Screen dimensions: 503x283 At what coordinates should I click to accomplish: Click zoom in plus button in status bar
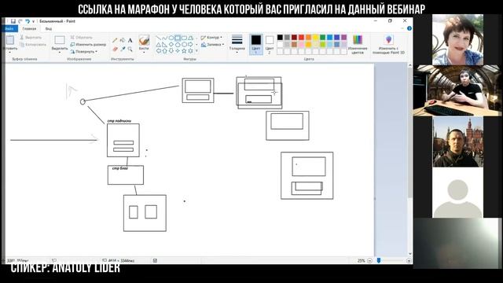point(409,260)
